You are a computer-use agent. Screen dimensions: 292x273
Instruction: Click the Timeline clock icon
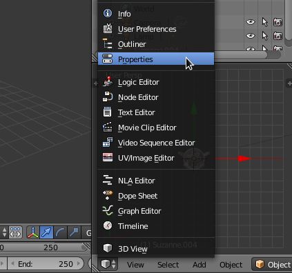[x=108, y=225]
